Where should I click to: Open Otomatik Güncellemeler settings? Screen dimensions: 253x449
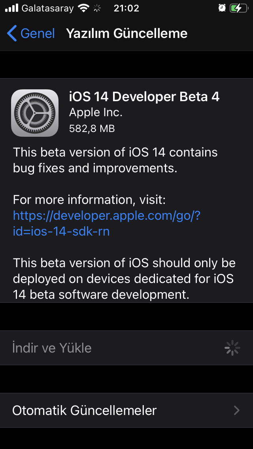[x=126, y=410]
